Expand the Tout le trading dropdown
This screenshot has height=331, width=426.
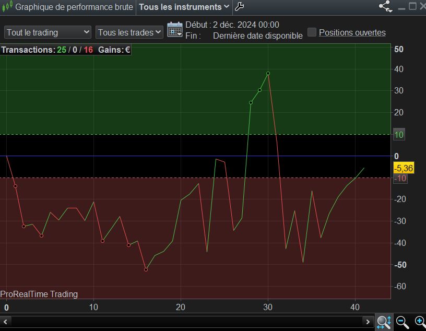[48, 32]
